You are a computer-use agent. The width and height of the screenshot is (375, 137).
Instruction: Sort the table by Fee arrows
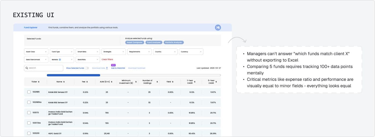coord(88,82)
